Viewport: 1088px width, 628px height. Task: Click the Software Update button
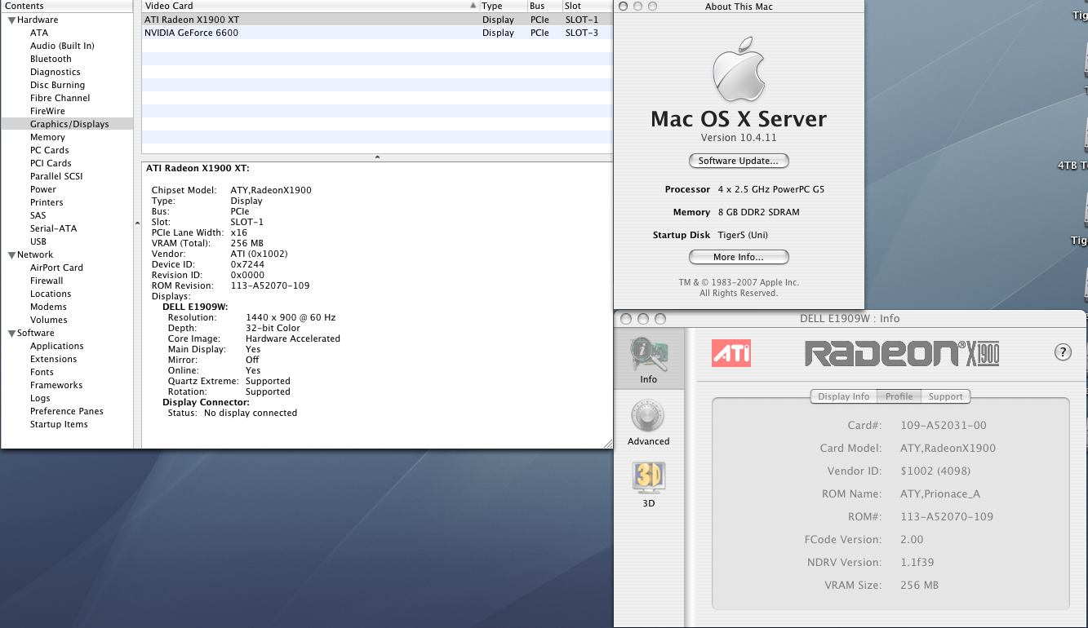pos(739,161)
